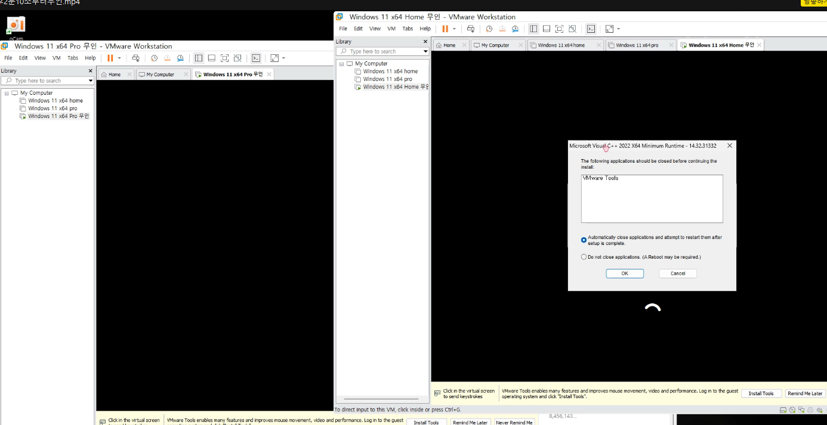Select VMware Tools entry in dialog list
This screenshot has height=425, width=827.
(x=601, y=178)
